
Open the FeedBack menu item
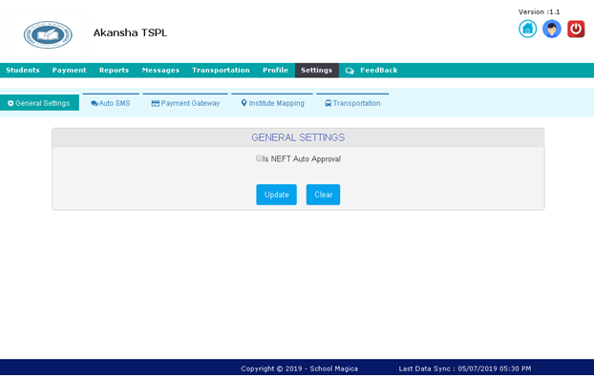pos(371,70)
